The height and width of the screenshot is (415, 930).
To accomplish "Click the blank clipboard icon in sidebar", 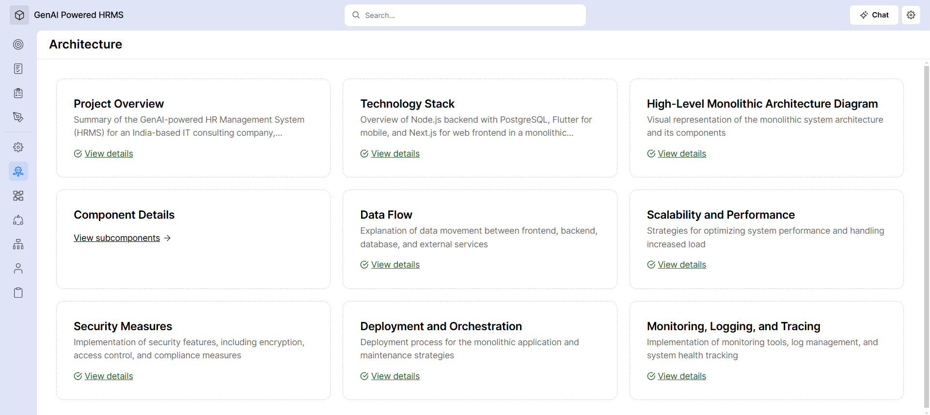I will (x=18, y=293).
